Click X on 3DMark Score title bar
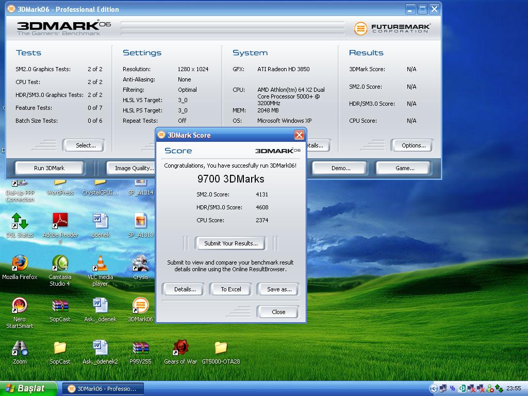This screenshot has height=396, width=528. (299, 135)
